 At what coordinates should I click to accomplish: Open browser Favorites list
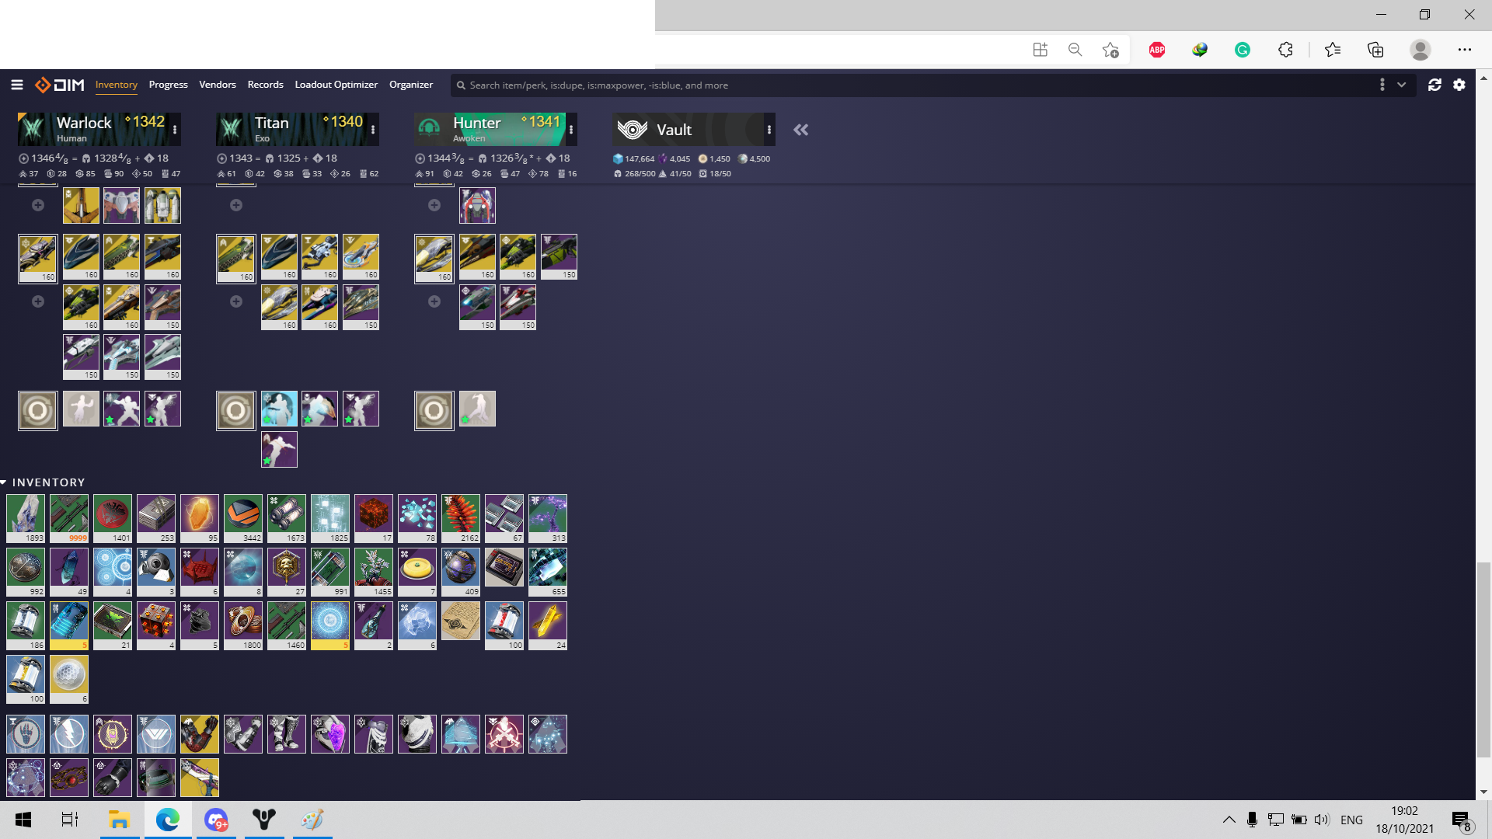coord(1333,50)
